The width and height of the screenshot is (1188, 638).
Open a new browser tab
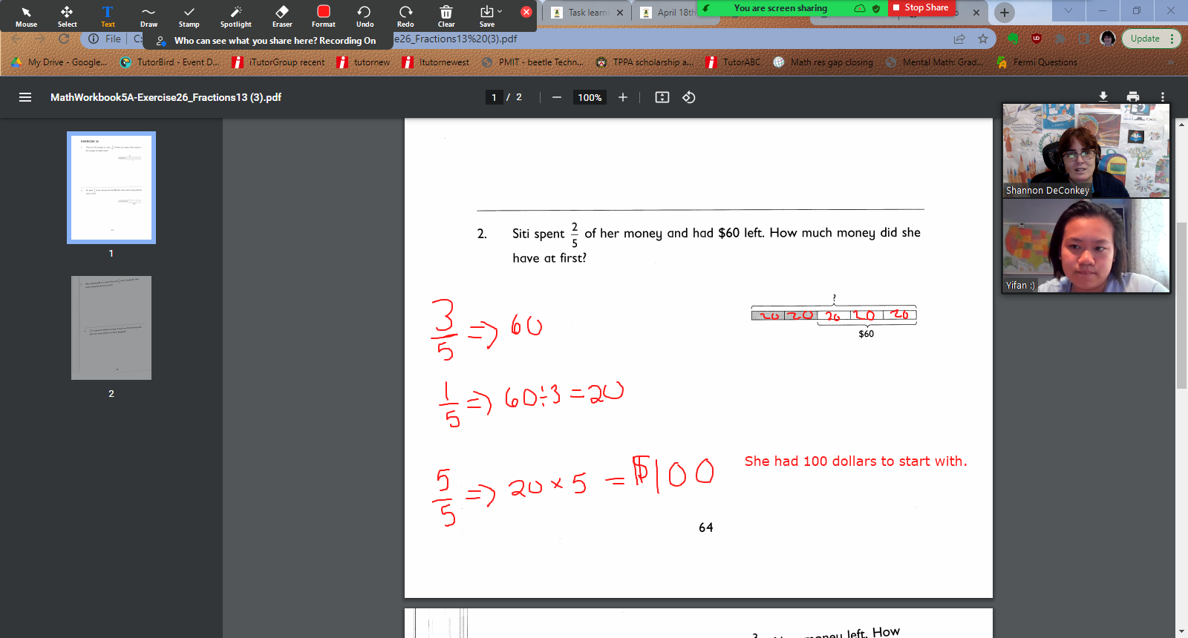[x=1004, y=12]
